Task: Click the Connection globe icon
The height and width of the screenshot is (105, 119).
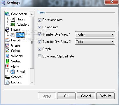Action: (7, 14)
